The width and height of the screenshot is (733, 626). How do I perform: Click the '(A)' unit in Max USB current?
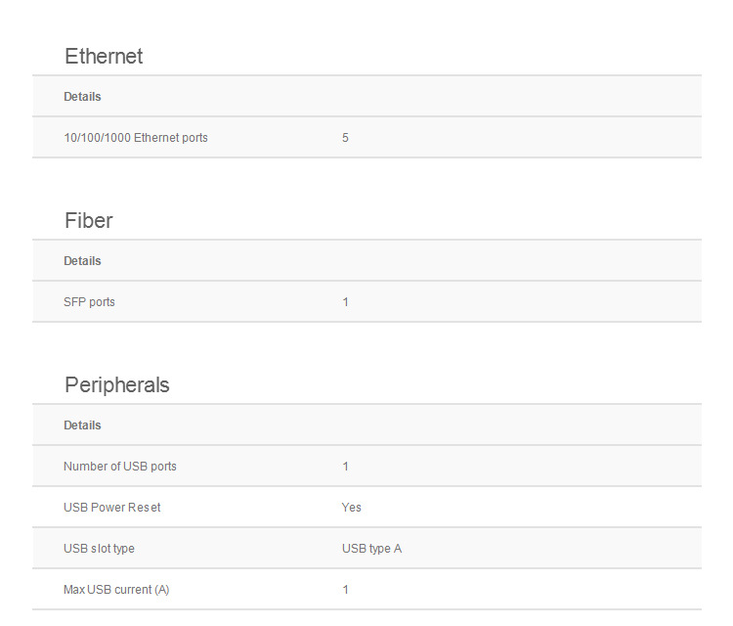[x=160, y=590]
